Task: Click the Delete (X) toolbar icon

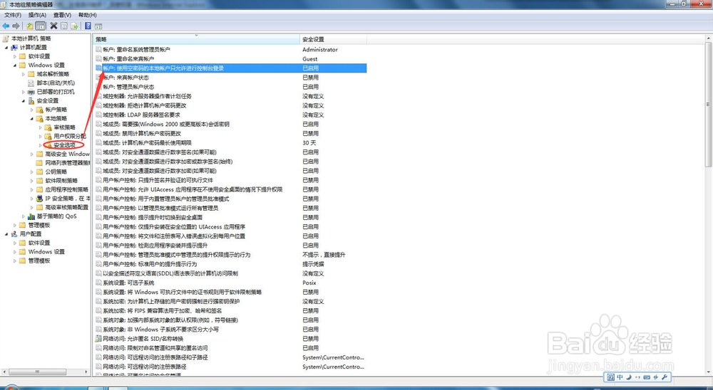Action: point(53,26)
